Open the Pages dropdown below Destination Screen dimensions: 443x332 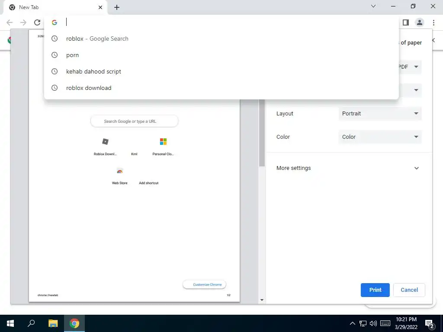point(410,90)
